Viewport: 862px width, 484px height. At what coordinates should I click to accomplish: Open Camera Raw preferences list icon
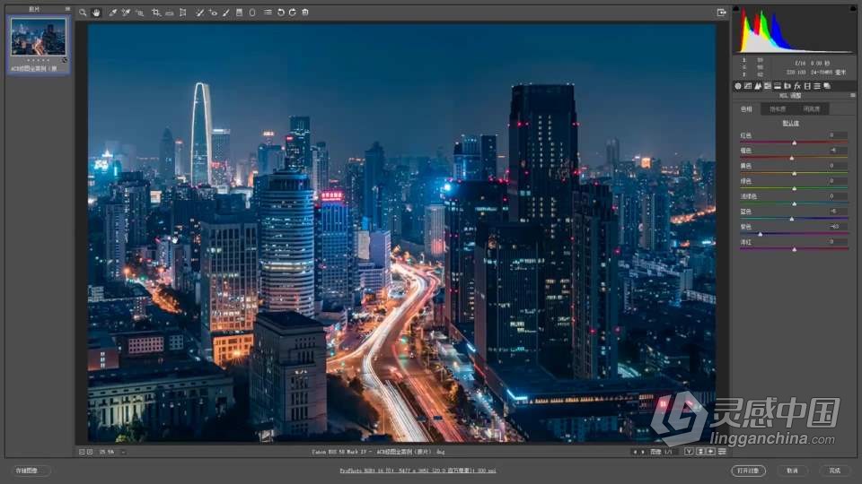coord(268,12)
